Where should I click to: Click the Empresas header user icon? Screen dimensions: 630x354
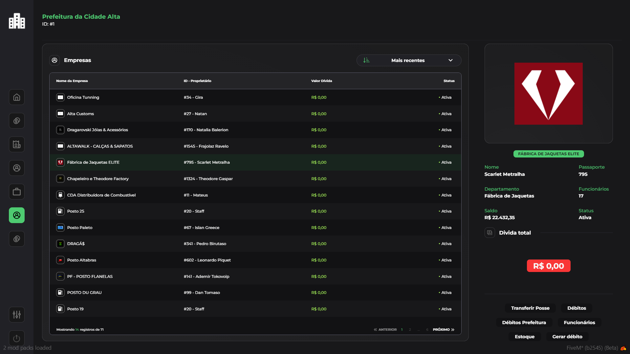point(54,60)
